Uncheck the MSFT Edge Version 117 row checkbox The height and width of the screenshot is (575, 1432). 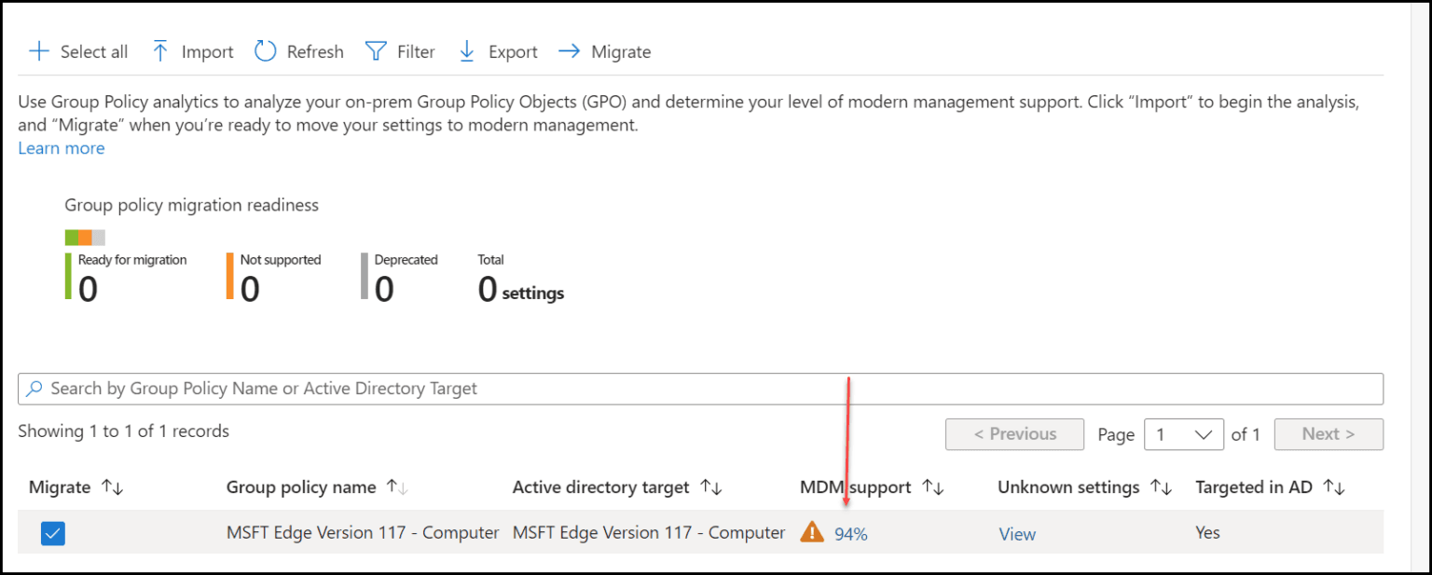53,532
